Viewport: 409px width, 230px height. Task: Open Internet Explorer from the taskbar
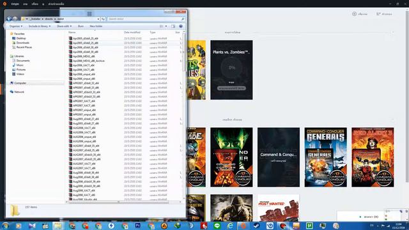click(x=230, y=226)
